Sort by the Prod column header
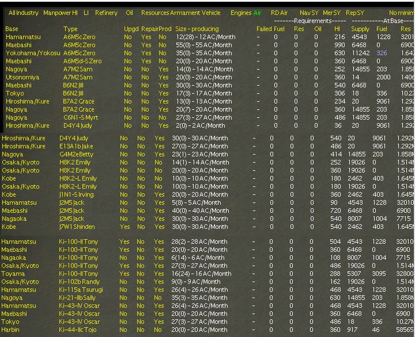Viewport: 415px width, 337px height. (x=165, y=29)
